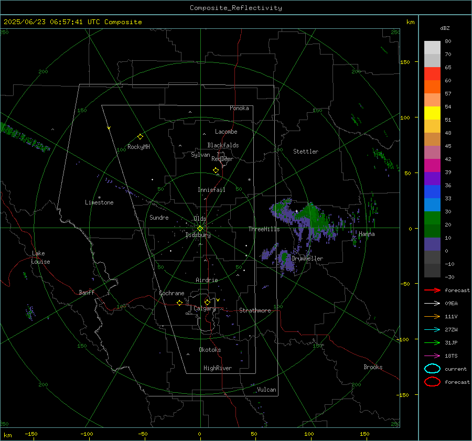Click the Sundre town label

coord(159,217)
